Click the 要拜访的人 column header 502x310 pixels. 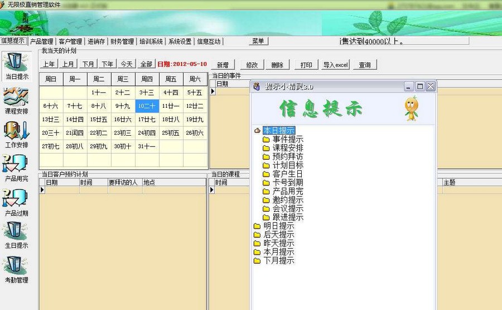(x=125, y=183)
